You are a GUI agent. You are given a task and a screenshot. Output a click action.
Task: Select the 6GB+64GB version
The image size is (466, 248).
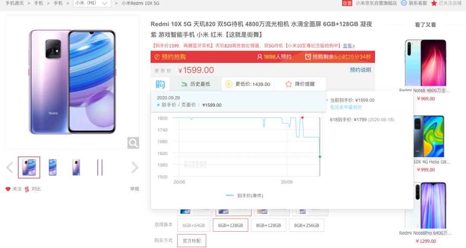[194, 225]
